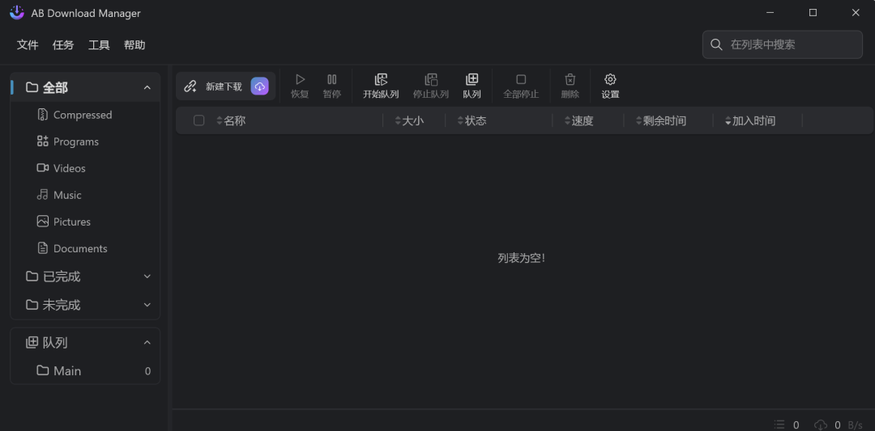The height and width of the screenshot is (431, 875).
Task: Click the 全部停止 stop all icon
Action: [x=521, y=79]
